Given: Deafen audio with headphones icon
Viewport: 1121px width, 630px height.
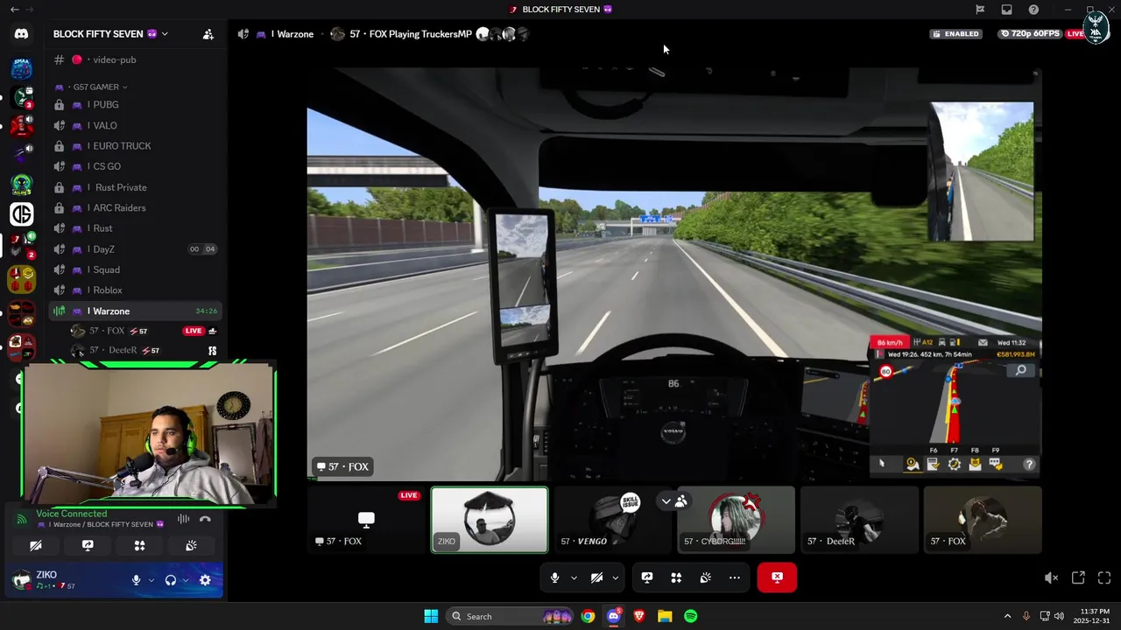Looking at the screenshot, I should (x=171, y=580).
